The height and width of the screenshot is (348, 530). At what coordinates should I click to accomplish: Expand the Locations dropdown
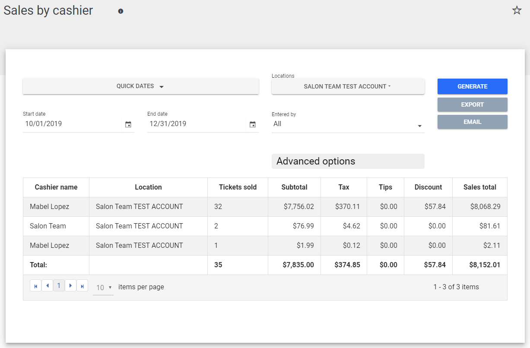[348, 86]
